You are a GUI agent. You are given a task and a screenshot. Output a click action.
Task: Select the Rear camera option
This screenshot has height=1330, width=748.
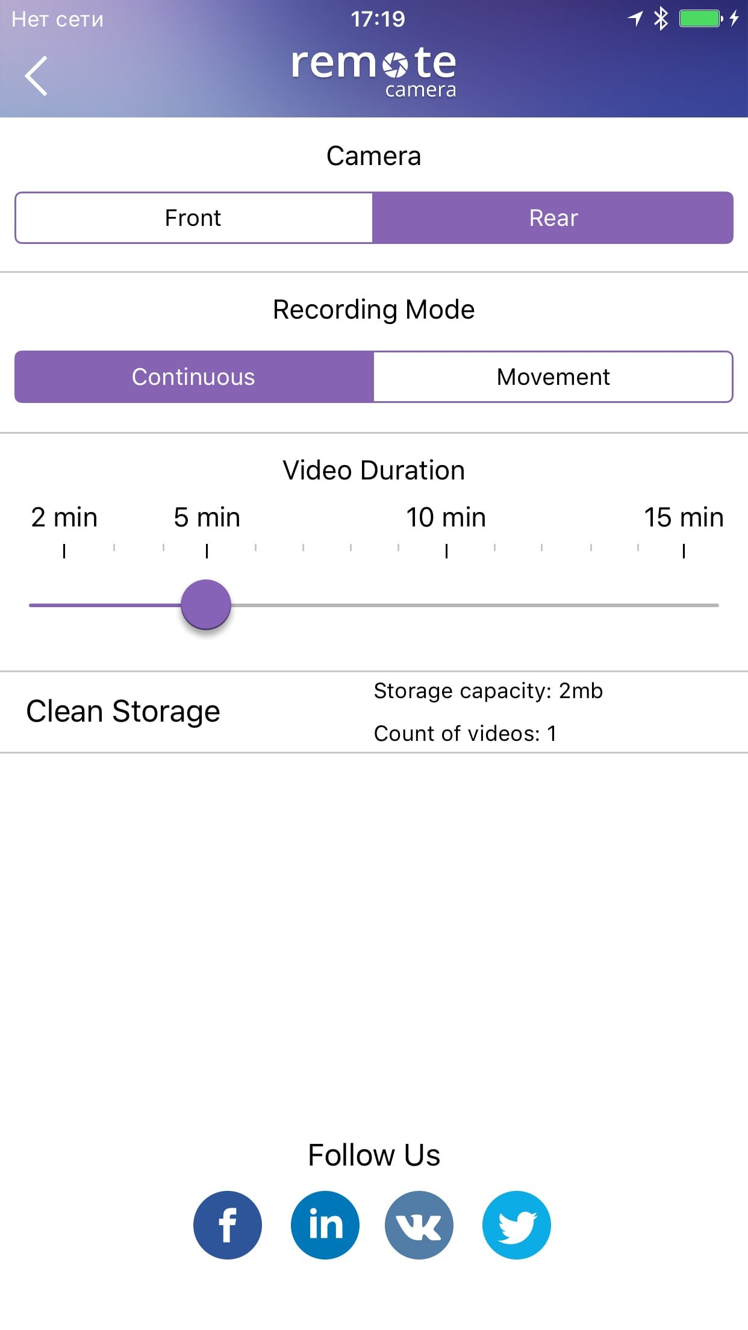(553, 217)
